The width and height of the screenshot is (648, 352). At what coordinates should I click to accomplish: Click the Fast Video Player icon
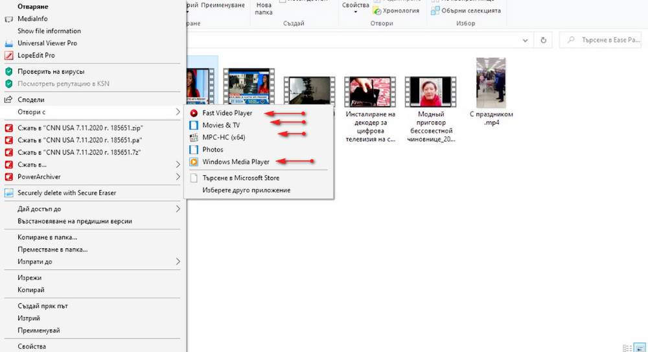(193, 113)
